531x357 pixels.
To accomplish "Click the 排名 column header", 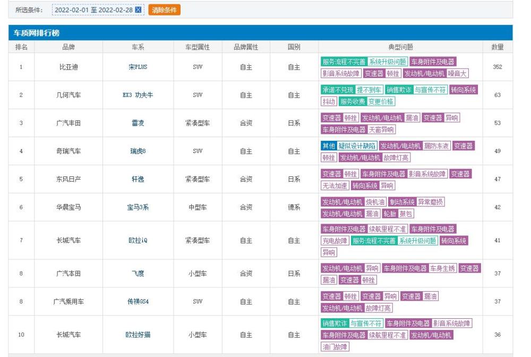I will point(21,47).
